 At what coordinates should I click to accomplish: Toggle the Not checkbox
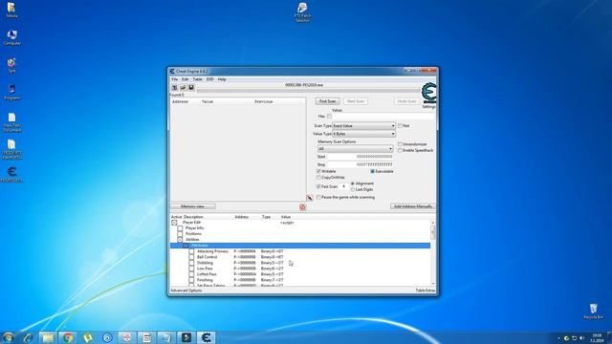tap(400, 125)
